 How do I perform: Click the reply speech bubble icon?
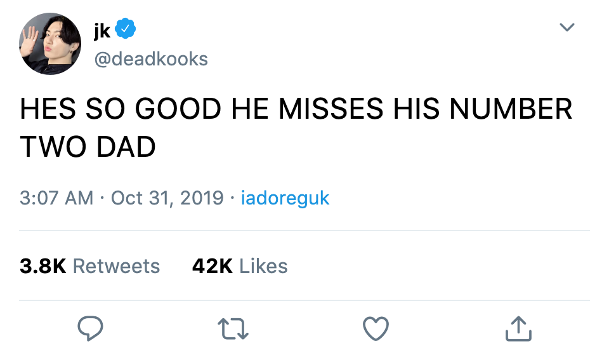click(90, 328)
